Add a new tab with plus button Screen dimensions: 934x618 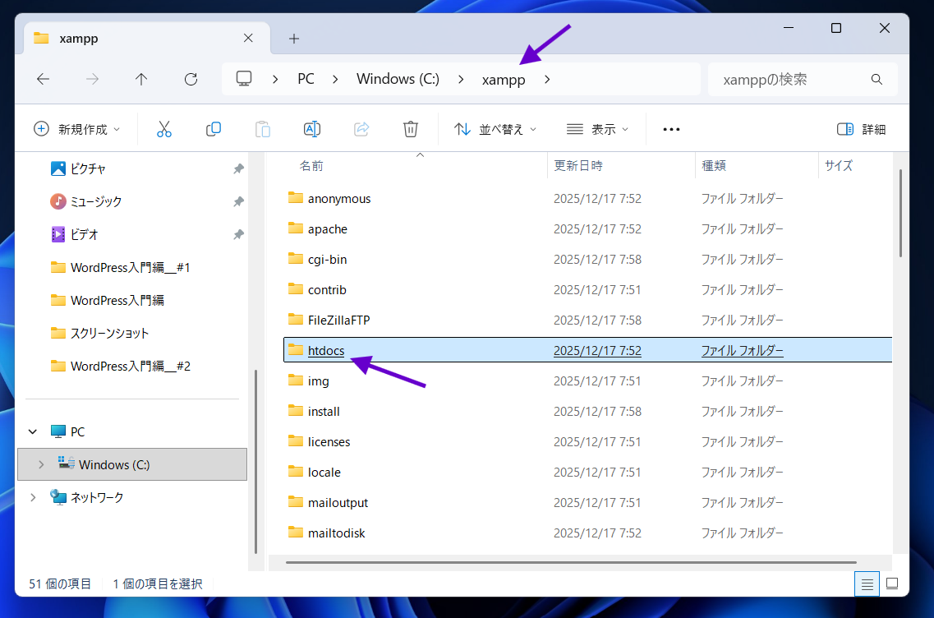pos(294,39)
